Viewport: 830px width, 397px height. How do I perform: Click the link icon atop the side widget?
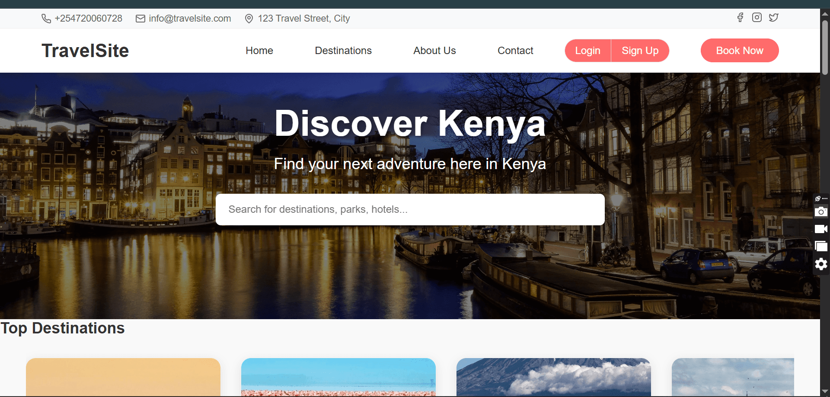click(x=818, y=198)
